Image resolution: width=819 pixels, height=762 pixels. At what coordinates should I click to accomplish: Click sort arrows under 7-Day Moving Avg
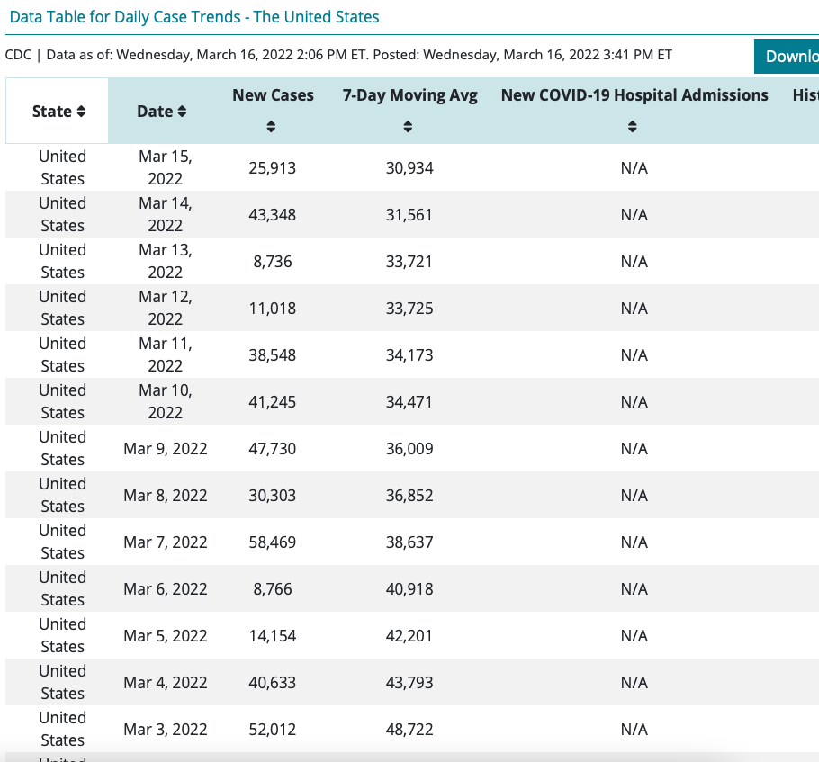point(408,128)
